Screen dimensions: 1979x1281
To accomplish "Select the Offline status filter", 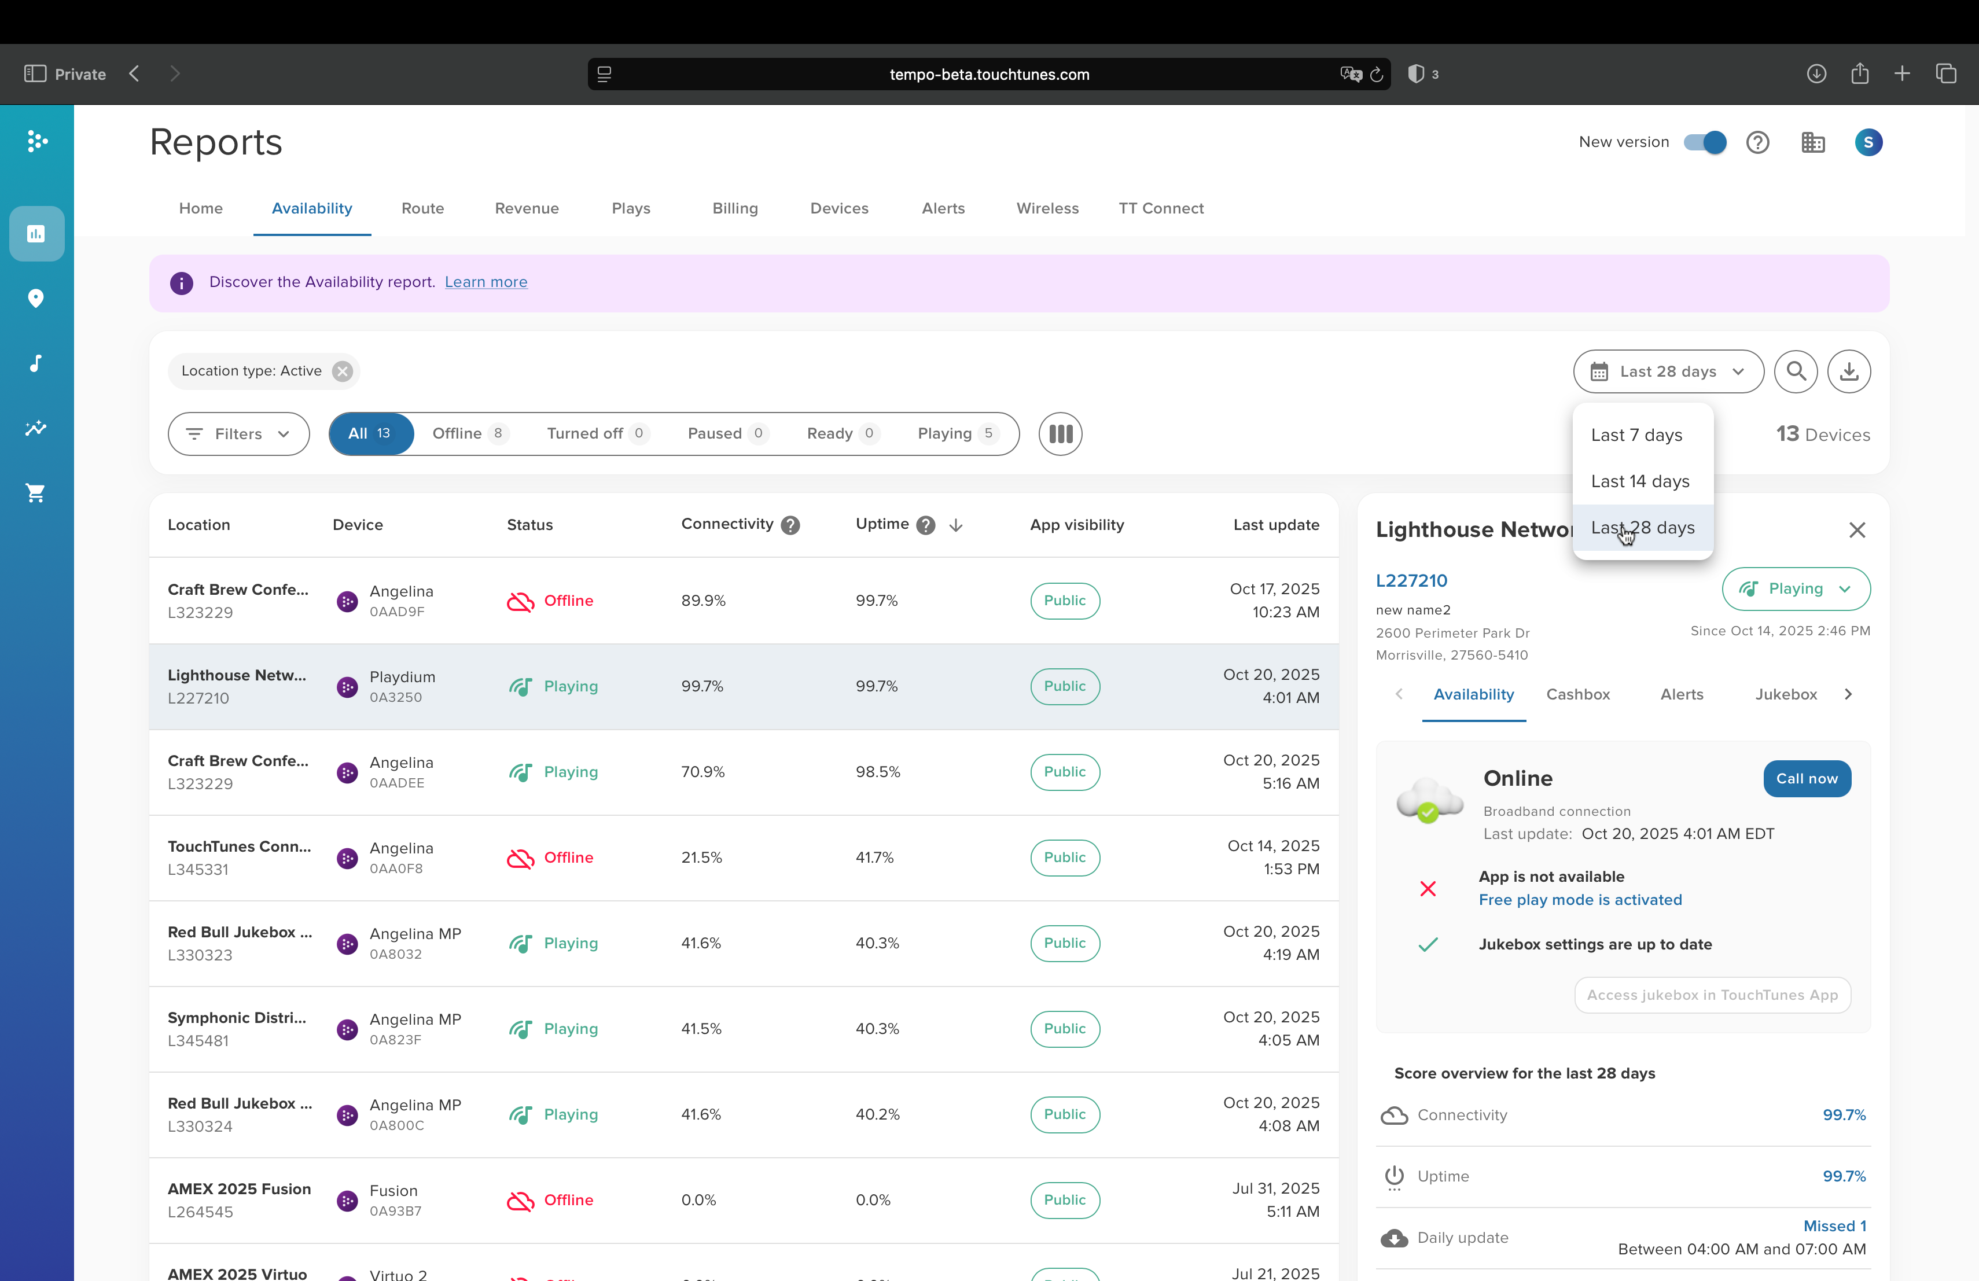I will pyautogui.click(x=468, y=434).
